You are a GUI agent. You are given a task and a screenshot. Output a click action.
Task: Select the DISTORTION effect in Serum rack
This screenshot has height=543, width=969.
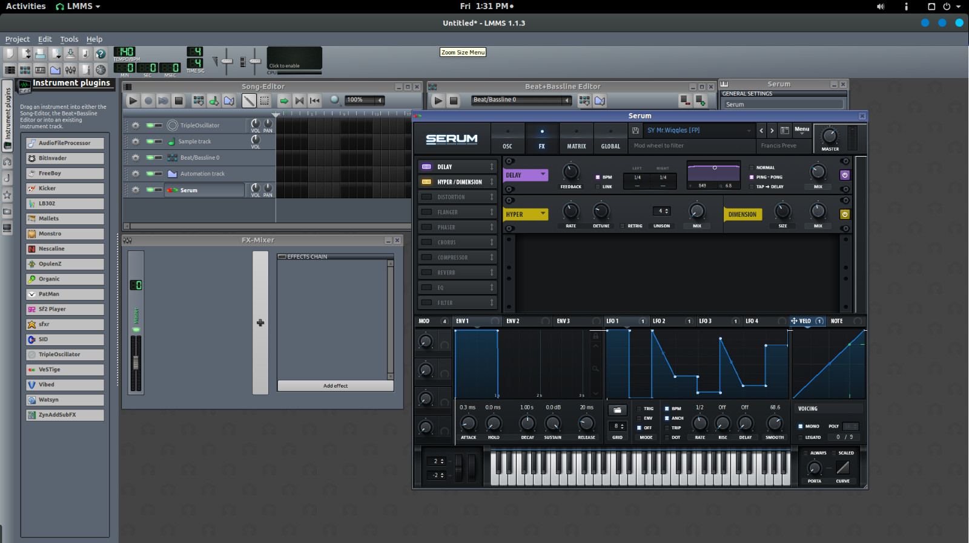457,197
